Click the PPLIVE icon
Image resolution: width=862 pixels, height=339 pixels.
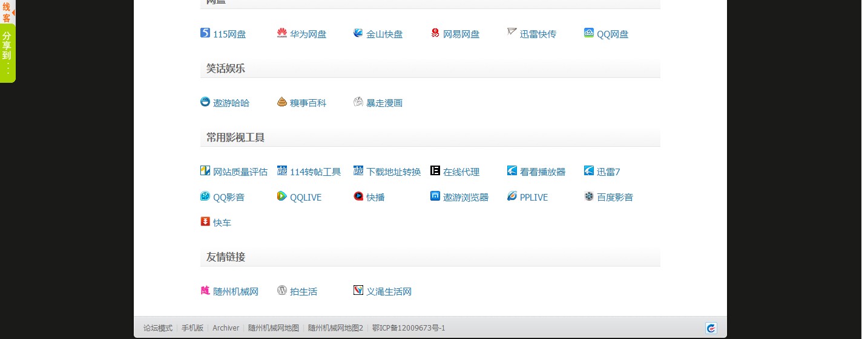coord(512,196)
